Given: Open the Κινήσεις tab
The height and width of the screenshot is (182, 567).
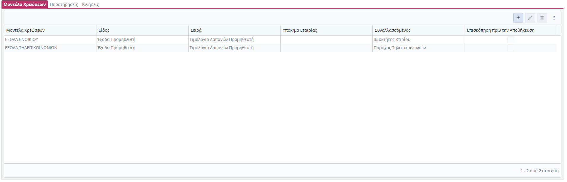Looking at the screenshot, I should coord(90,4).
